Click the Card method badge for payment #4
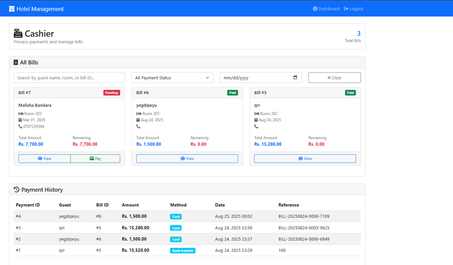 tap(176, 216)
